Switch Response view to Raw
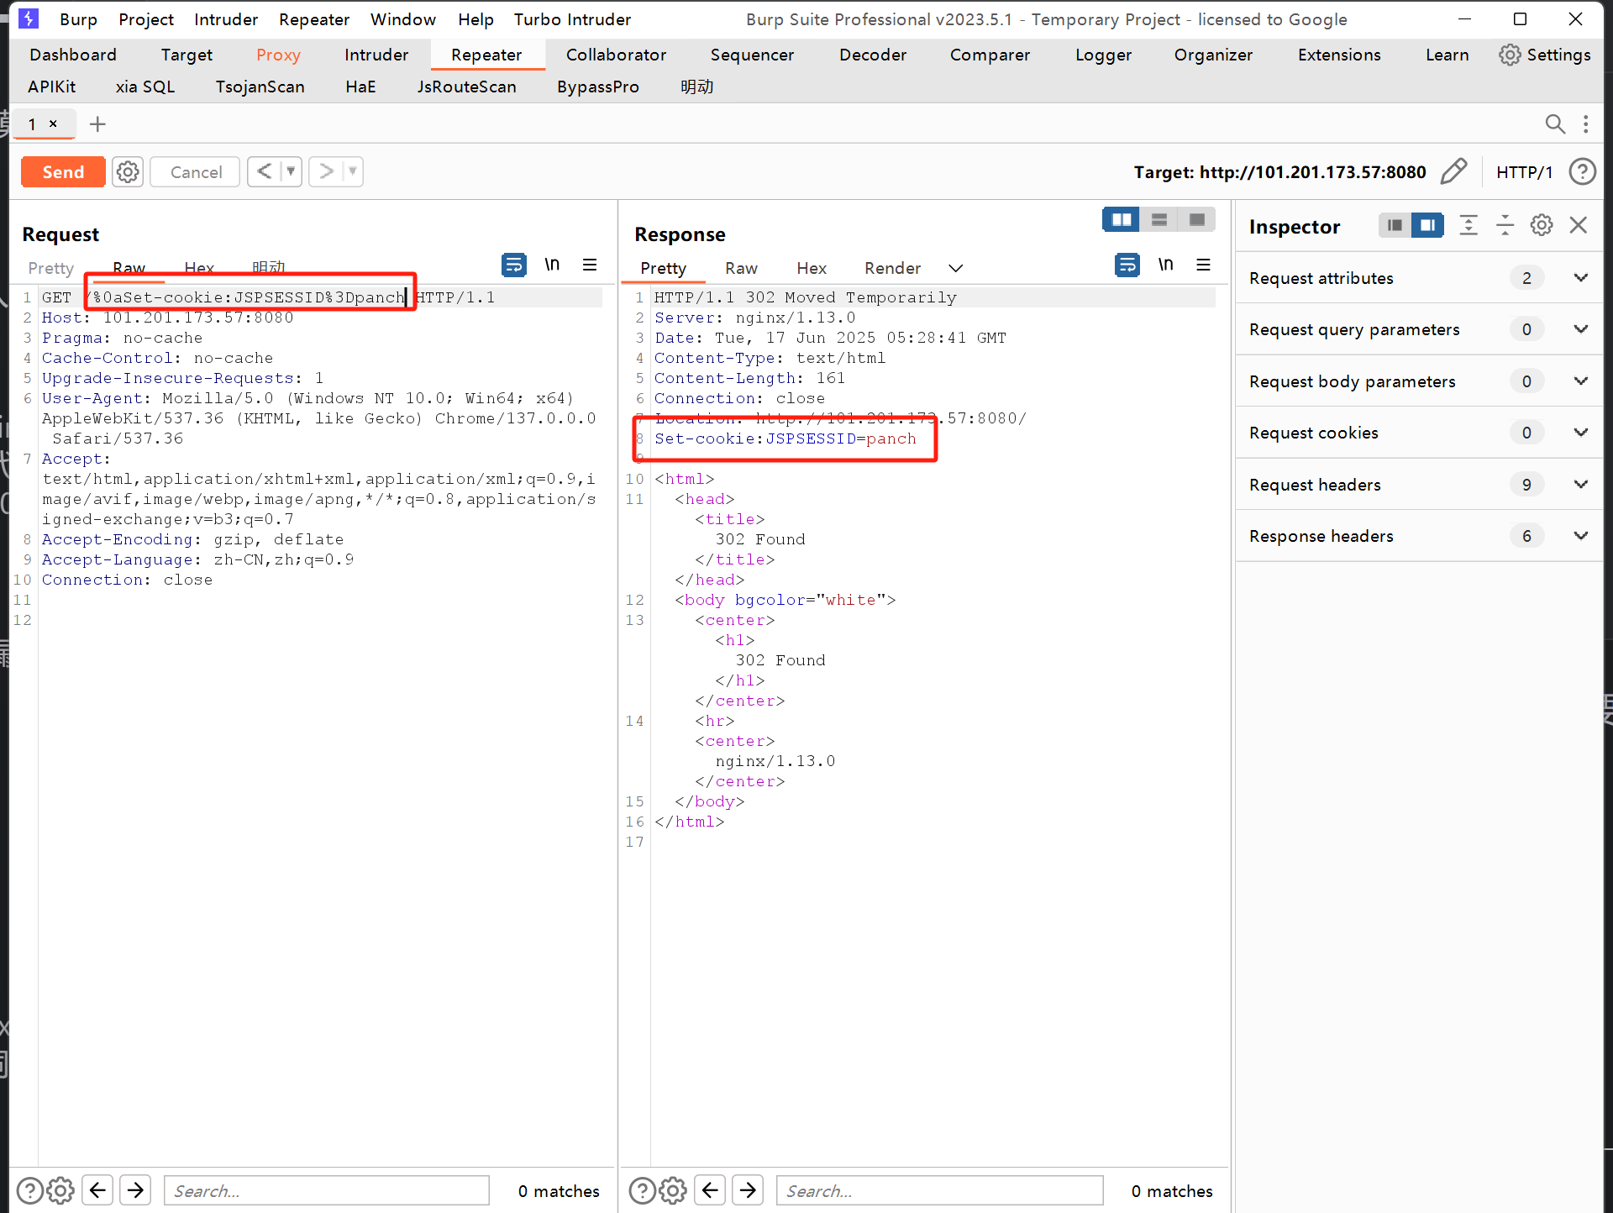The image size is (1613, 1213). click(741, 268)
